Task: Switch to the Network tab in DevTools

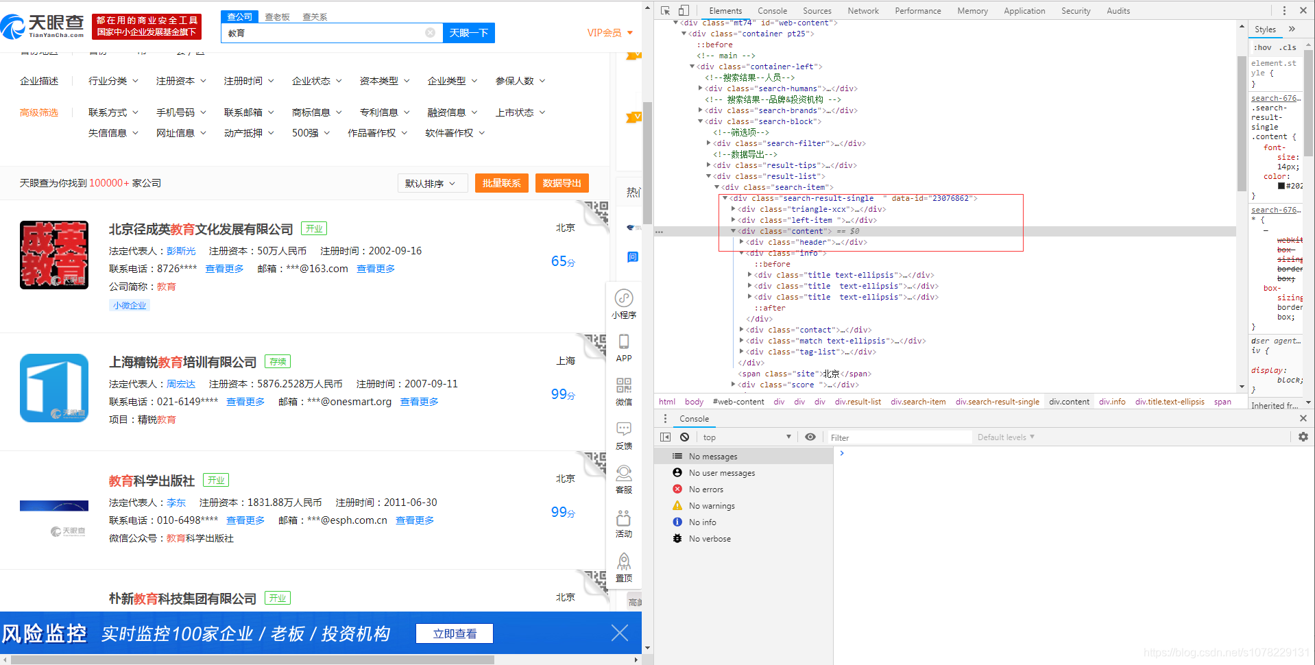Action: 862,10
